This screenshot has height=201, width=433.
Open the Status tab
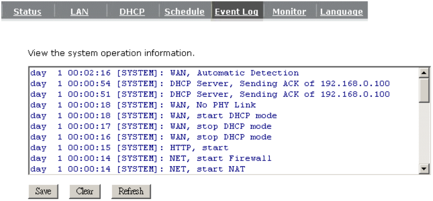point(27,12)
